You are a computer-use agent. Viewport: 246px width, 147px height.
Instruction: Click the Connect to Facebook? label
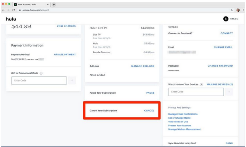tap(180, 33)
